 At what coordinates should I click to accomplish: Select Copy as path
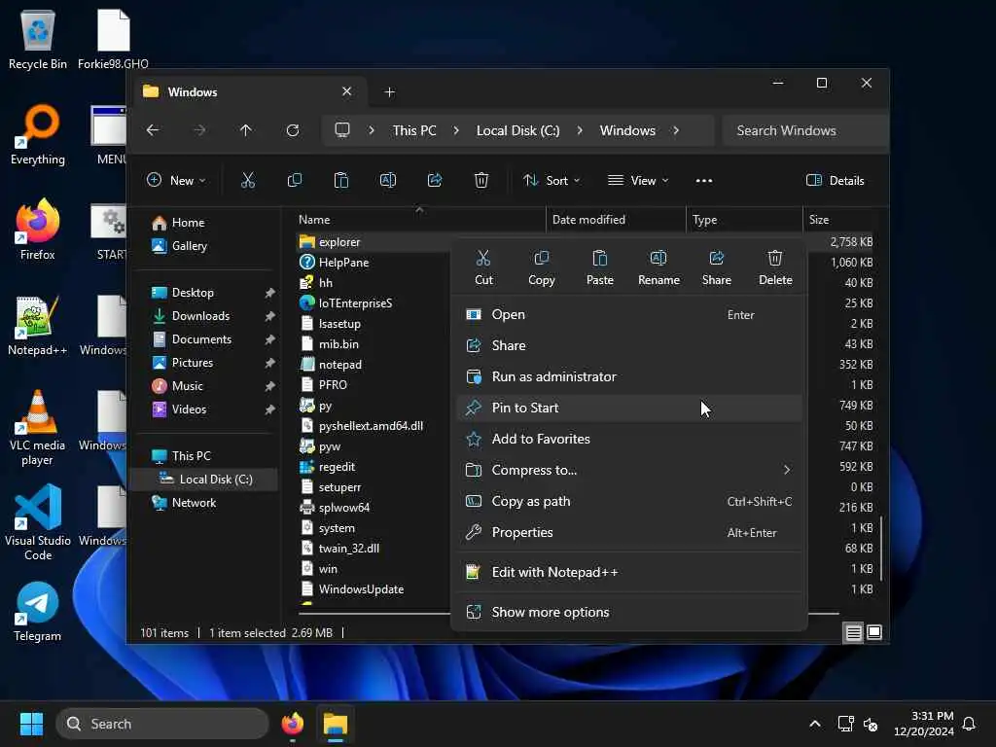(629, 501)
